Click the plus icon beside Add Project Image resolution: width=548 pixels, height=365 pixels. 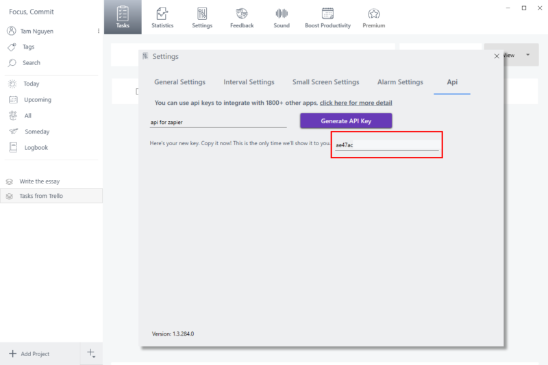[12, 353]
